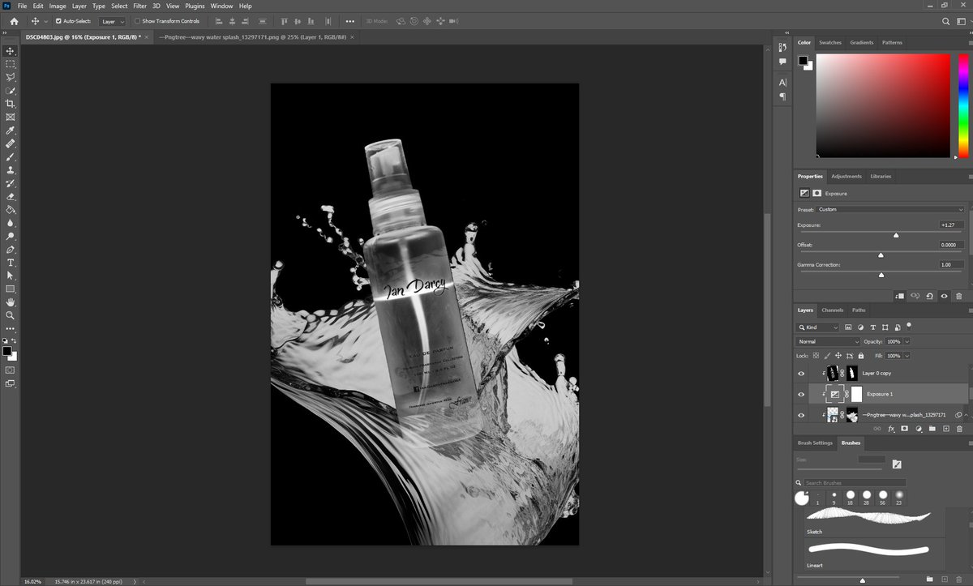Switch to the Adjustments tab
This screenshot has height=586, width=973.
pos(847,176)
